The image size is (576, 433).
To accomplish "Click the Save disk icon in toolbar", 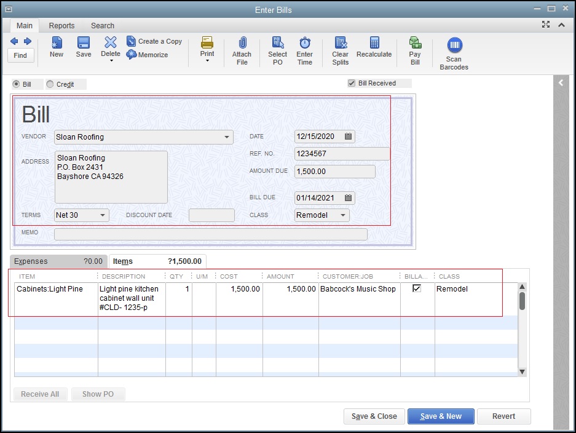I will (84, 43).
